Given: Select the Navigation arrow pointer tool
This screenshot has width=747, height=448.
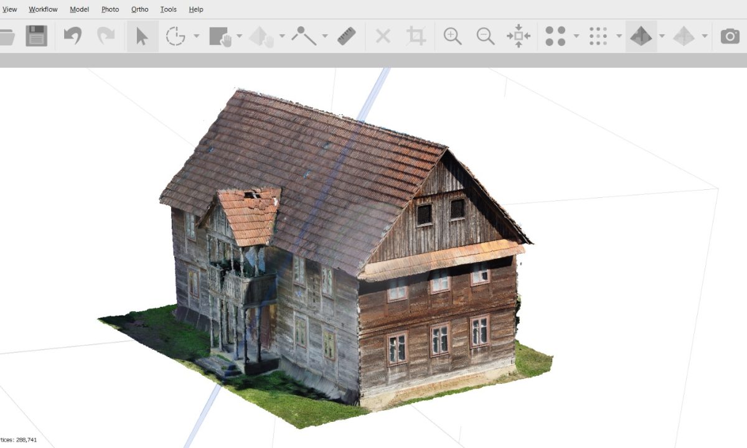Looking at the screenshot, I should (x=142, y=36).
